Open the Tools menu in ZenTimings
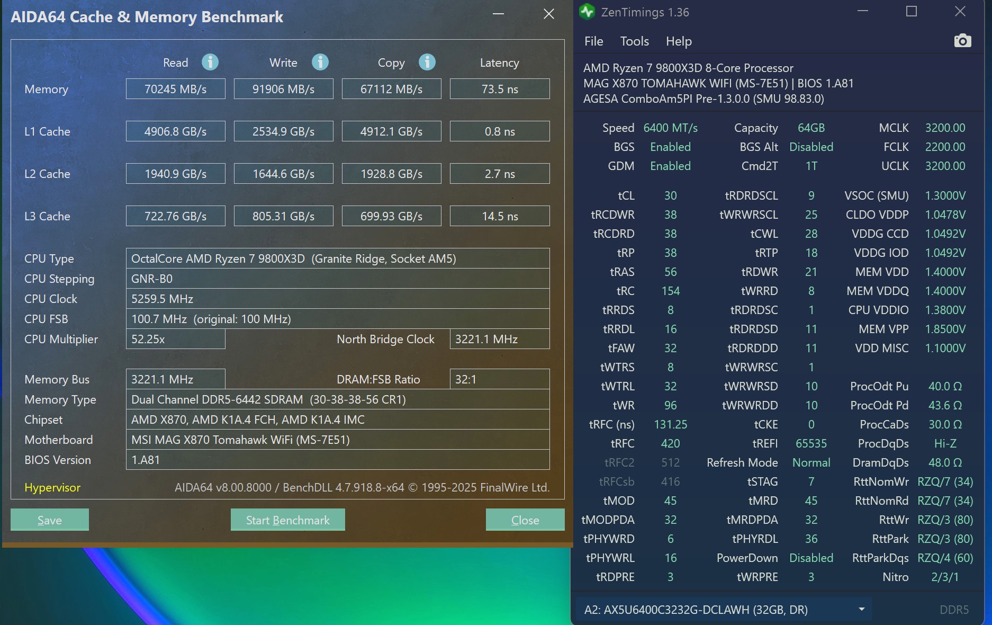 click(635, 41)
